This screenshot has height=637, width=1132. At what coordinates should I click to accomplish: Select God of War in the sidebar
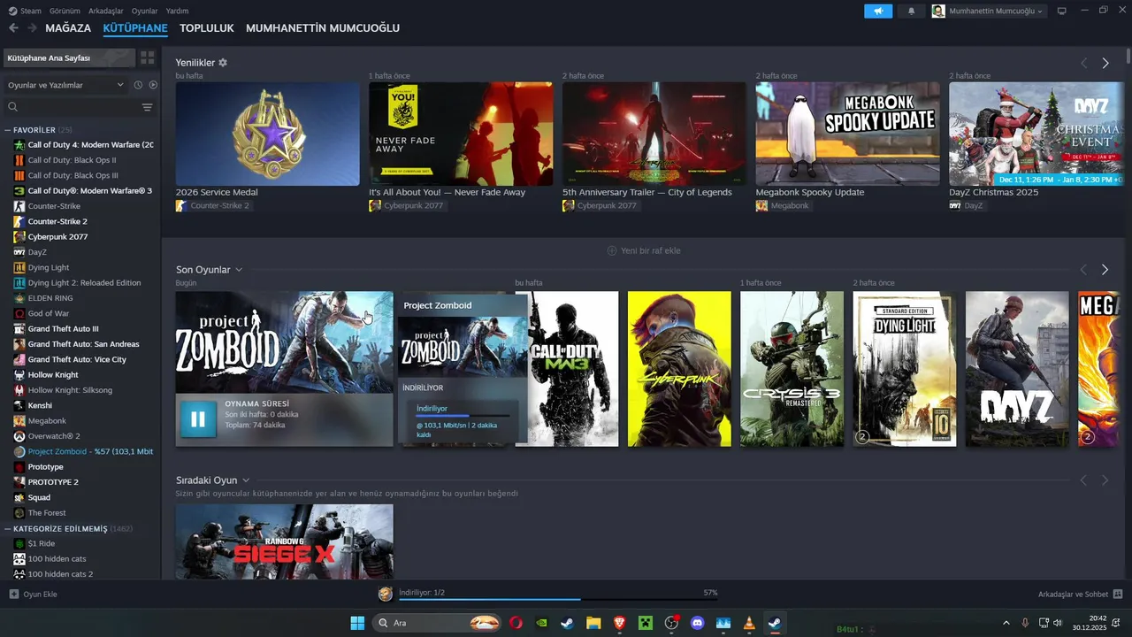click(x=49, y=313)
